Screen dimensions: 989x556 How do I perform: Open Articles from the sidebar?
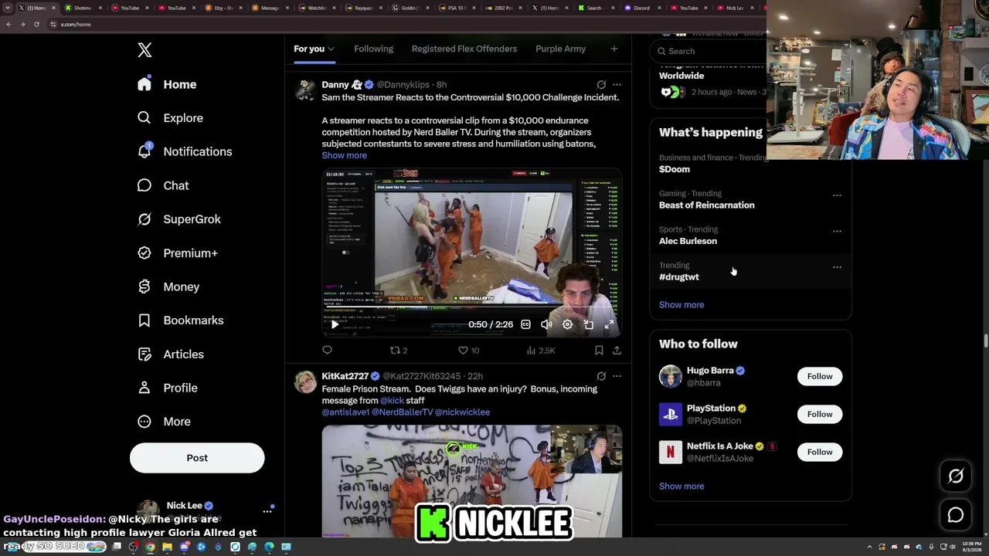(x=170, y=354)
